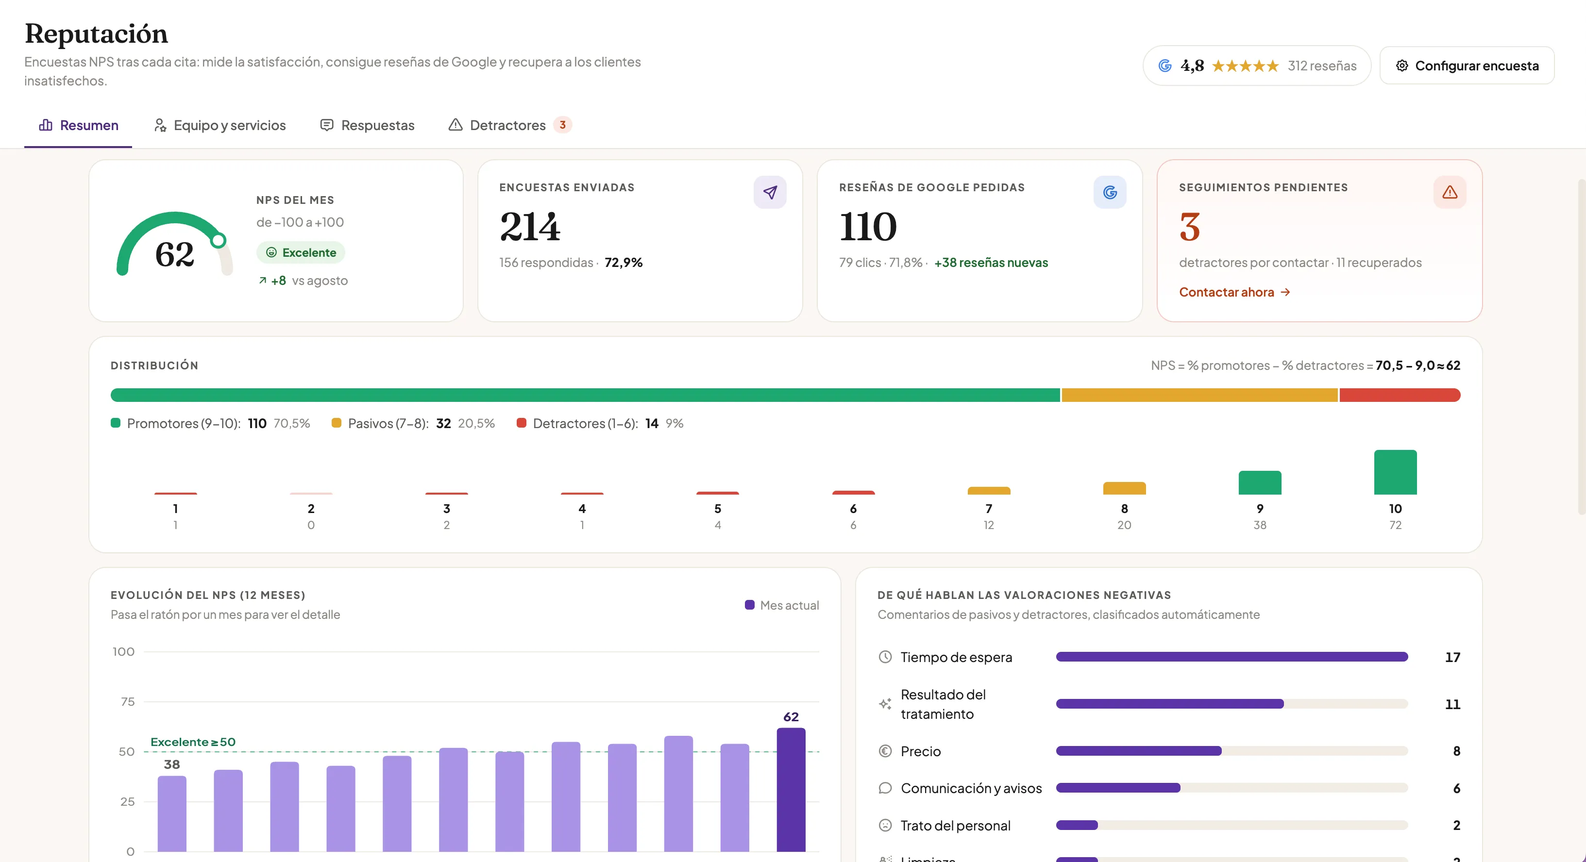The height and width of the screenshot is (862, 1586).
Task: Click the clock icon next to Tiempo de espera
Action: [x=885, y=657]
